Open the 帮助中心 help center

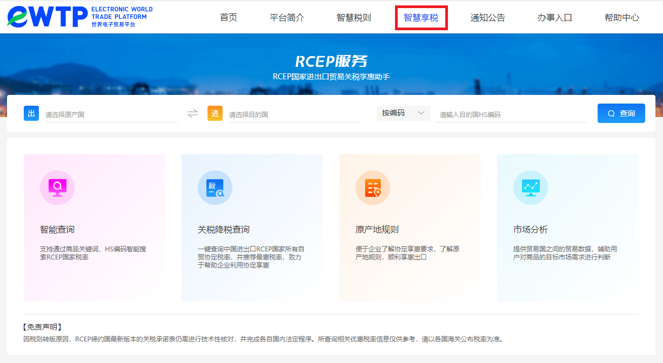[x=622, y=17]
